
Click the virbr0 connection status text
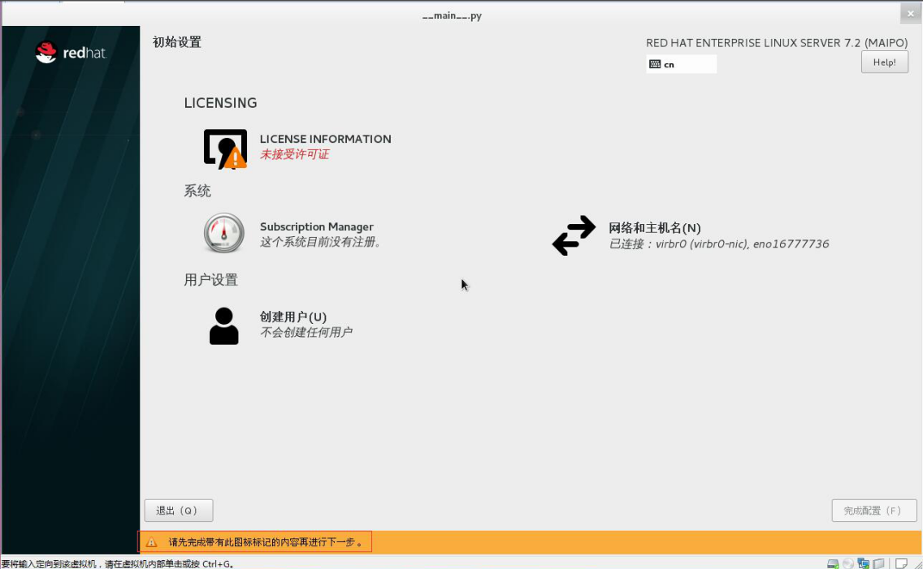pos(719,244)
